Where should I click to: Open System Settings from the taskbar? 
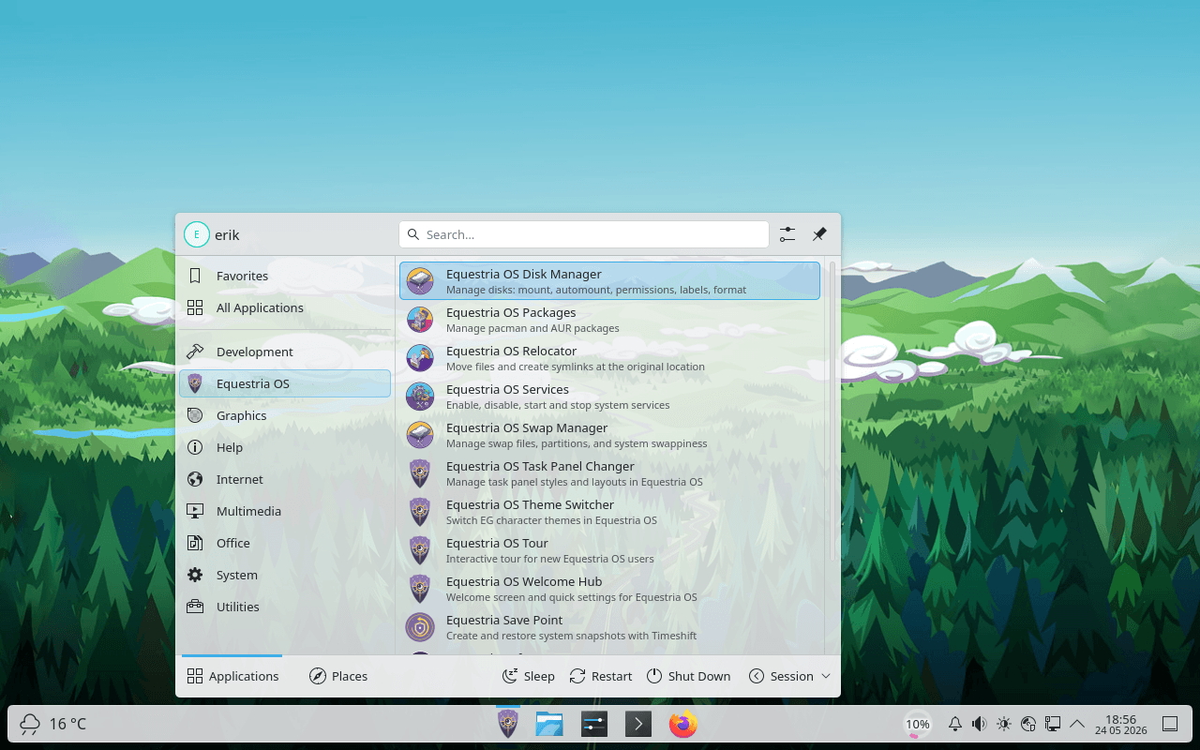(594, 724)
